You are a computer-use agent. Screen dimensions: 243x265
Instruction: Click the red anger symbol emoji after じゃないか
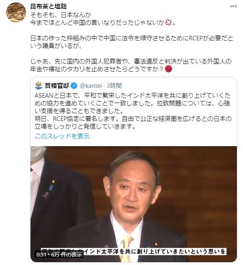pyautogui.click(x=168, y=22)
